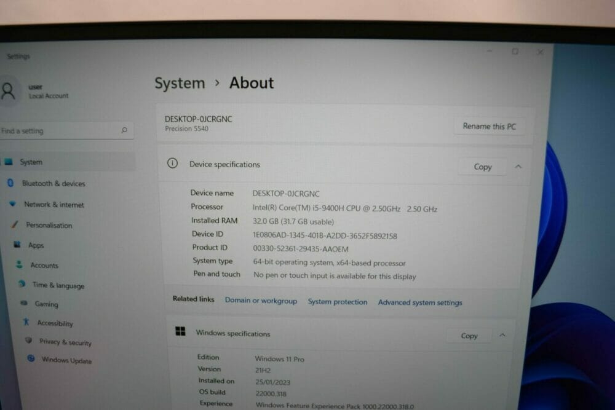Click Rename this PC button
The height and width of the screenshot is (410, 615).
tap(489, 126)
